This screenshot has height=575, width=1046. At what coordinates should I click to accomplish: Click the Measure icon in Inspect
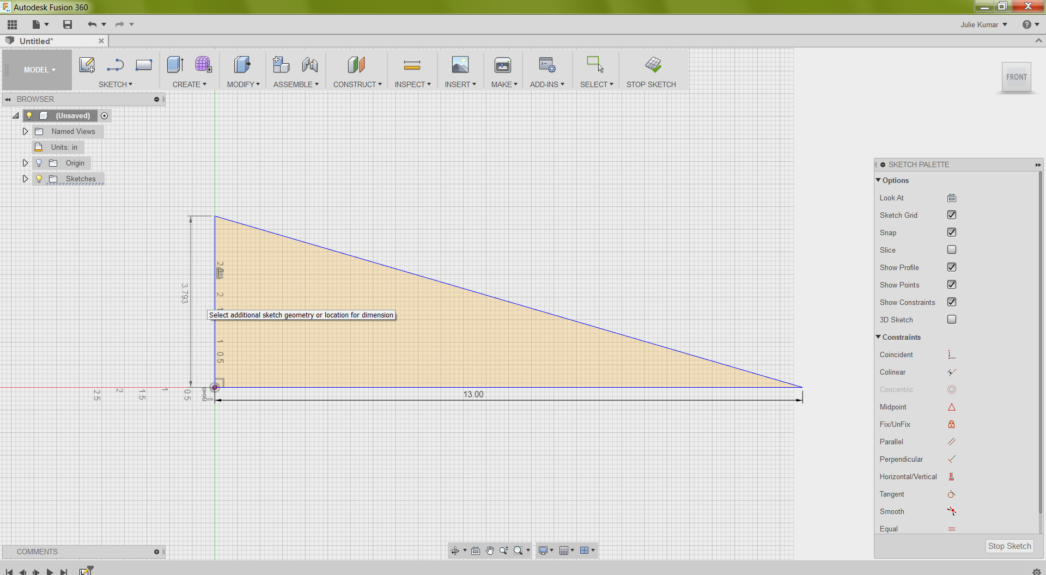click(412, 65)
